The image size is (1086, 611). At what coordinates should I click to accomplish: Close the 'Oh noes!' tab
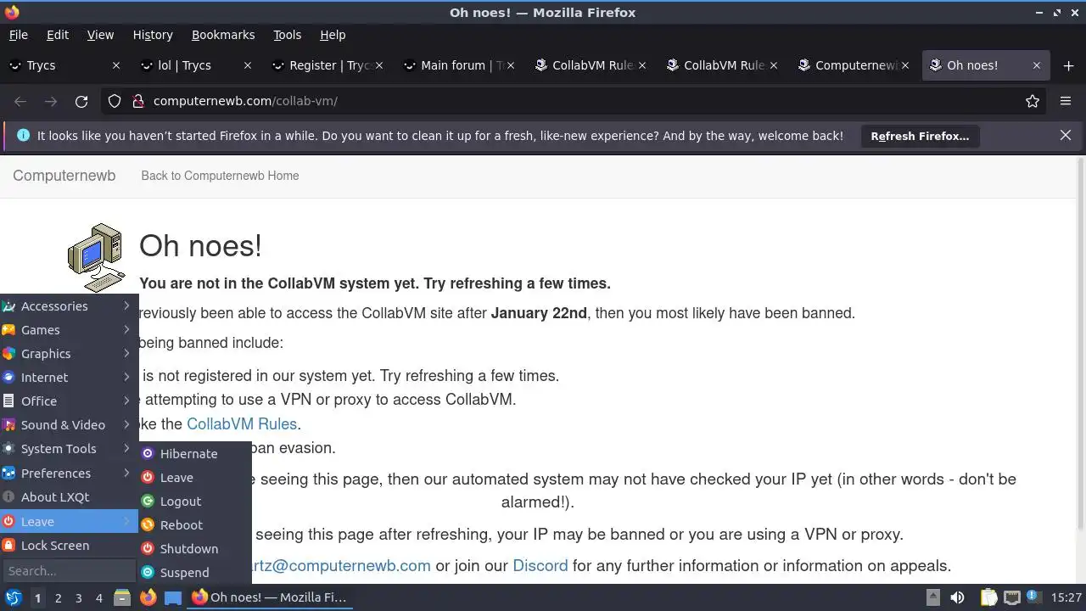pos(1036,65)
